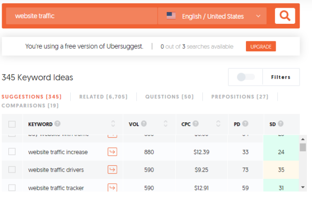Sort by VOL column arrows
This screenshot has width=312, height=198.
[165, 123]
